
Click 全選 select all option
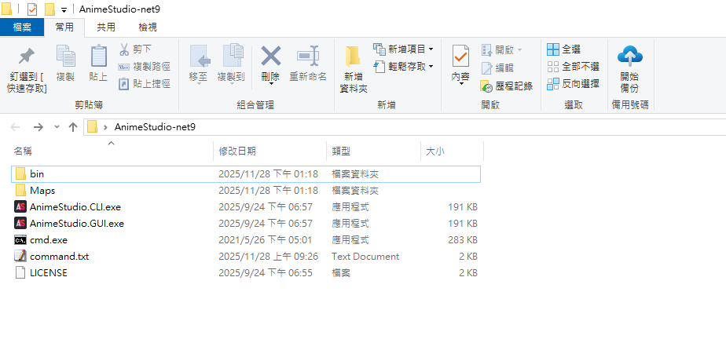[564, 49]
